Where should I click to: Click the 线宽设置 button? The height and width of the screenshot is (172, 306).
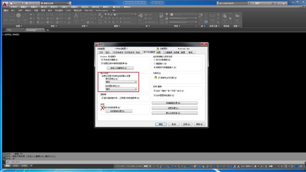(x=174, y=108)
